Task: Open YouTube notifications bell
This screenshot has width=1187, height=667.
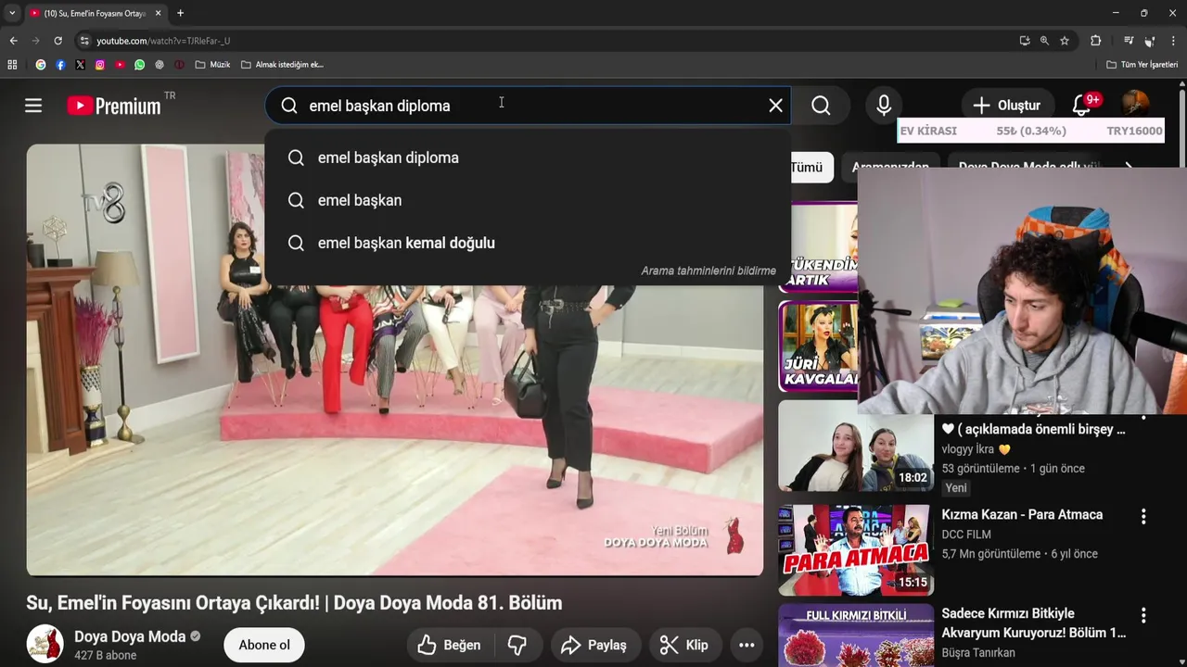Action: tap(1082, 105)
